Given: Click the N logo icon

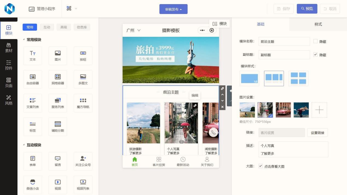Looking at the screenshot, I should [x=9, y=9].
